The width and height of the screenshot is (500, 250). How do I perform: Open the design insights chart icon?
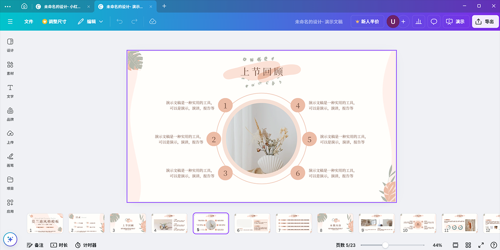(x=418, y=21)
